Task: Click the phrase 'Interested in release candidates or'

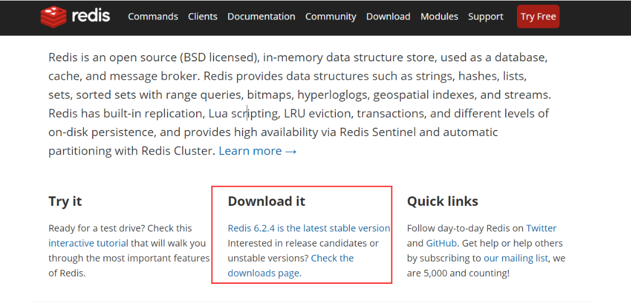Action: (303, 243)
